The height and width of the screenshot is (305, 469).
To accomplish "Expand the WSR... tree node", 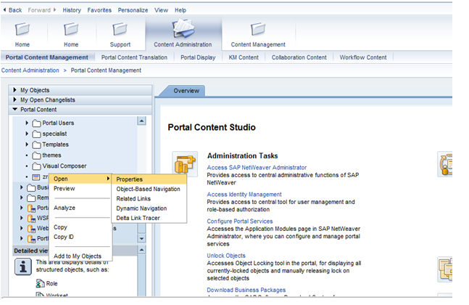I will [21, 218].
